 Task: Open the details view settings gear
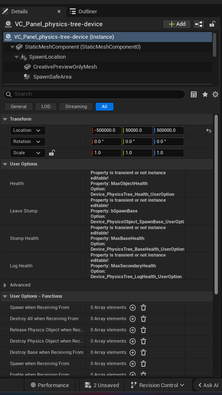[x=215, y=94]
